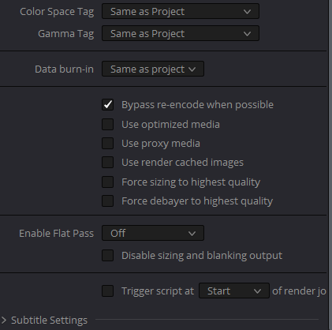Open the Enable Flat Pass dropdown
This screenshot has height=330, width=332.
(x=153, y=233)
